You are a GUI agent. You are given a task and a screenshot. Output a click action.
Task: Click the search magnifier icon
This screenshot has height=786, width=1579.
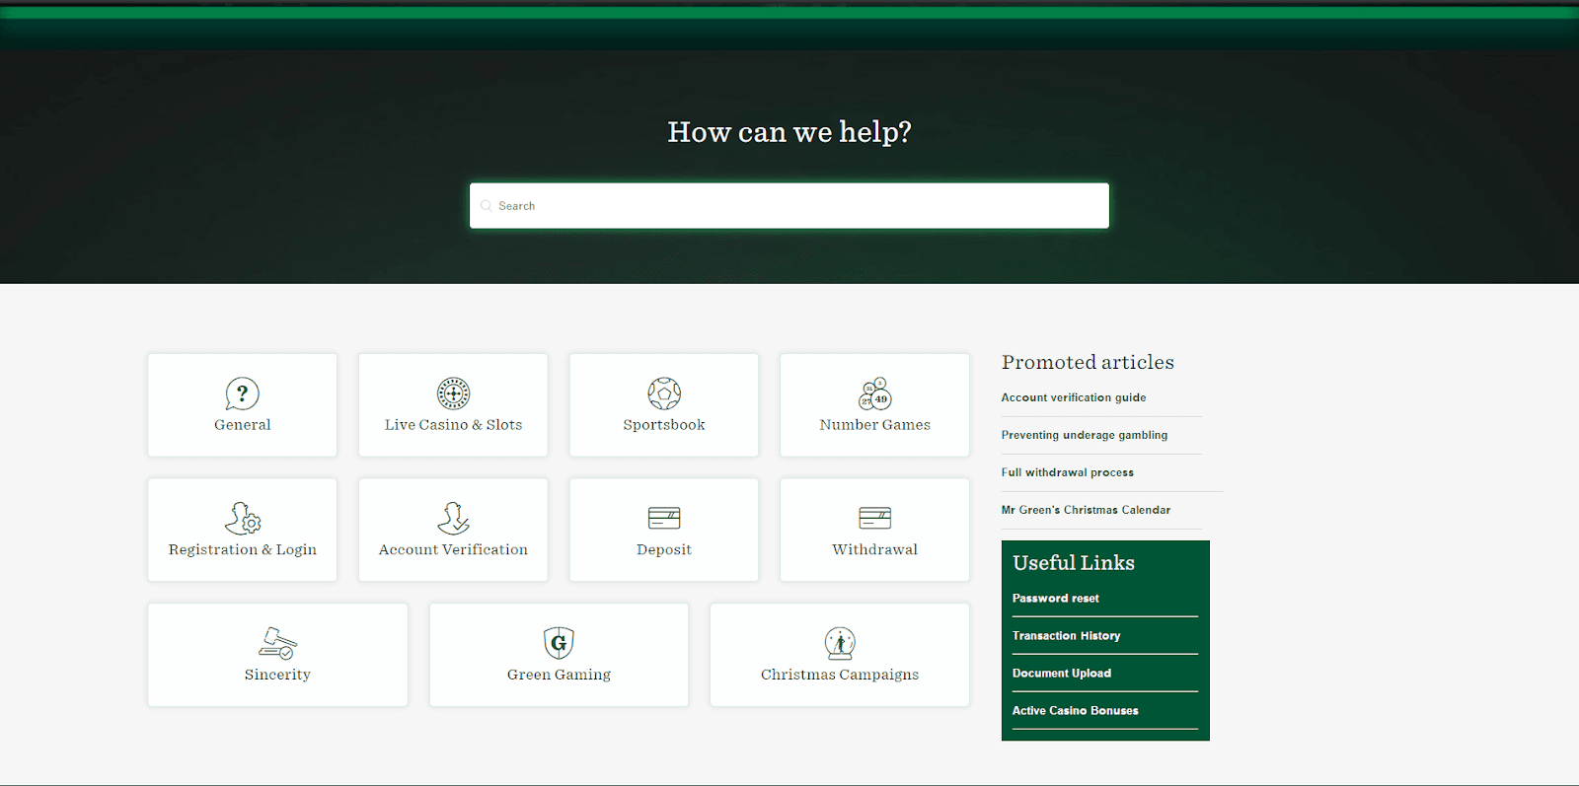[486, 206]
